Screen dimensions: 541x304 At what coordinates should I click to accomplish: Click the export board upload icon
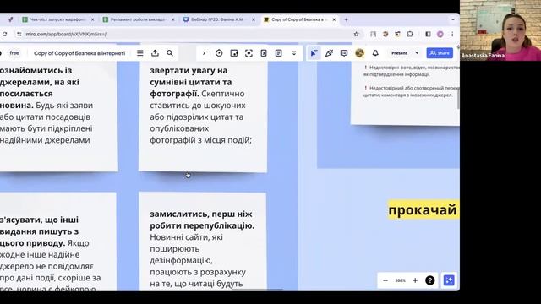(155, 53)
